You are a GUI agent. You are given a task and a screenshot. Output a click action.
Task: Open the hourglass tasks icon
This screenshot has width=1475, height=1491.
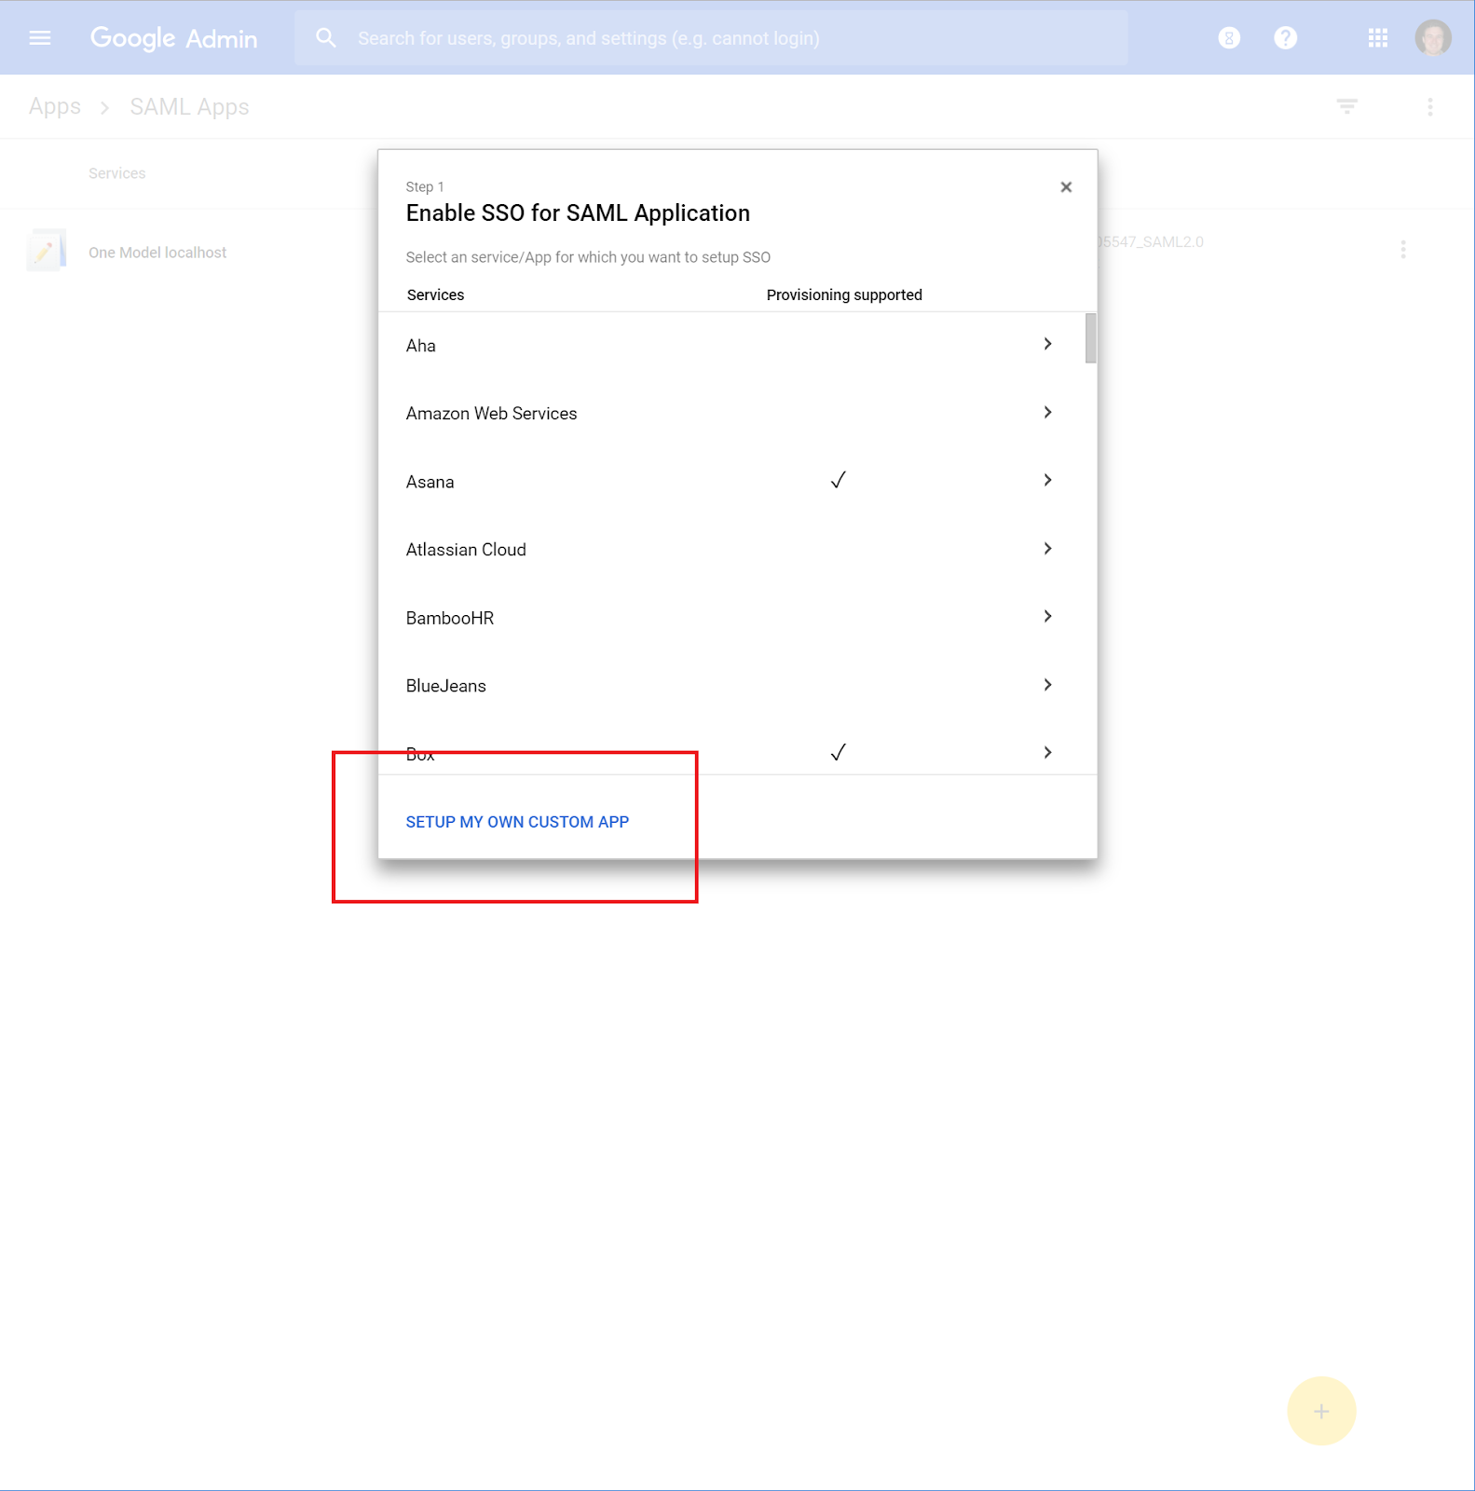point(1229,38)
